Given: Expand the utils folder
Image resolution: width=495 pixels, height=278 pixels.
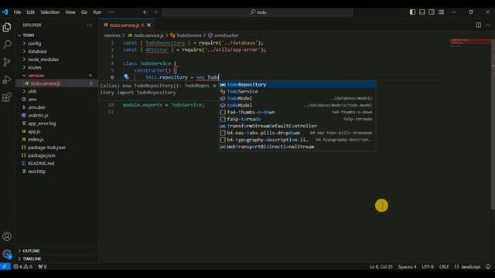Looking at the screenshot, I should point(56,91).
